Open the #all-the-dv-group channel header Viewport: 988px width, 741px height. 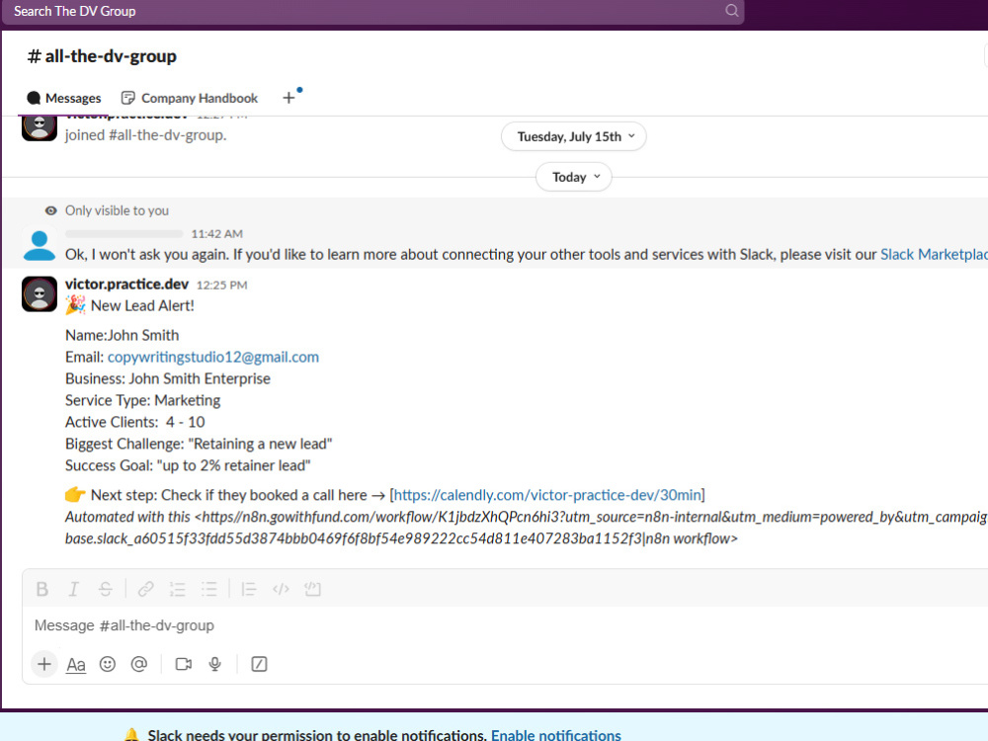pos(102,56)
